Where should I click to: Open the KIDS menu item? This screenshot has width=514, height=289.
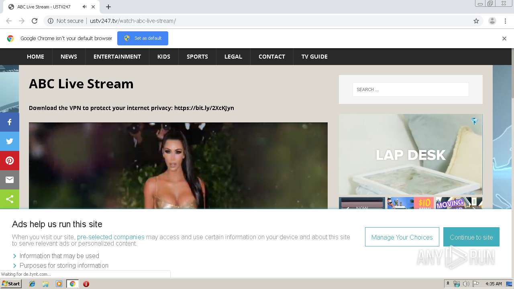coord(164,57)
